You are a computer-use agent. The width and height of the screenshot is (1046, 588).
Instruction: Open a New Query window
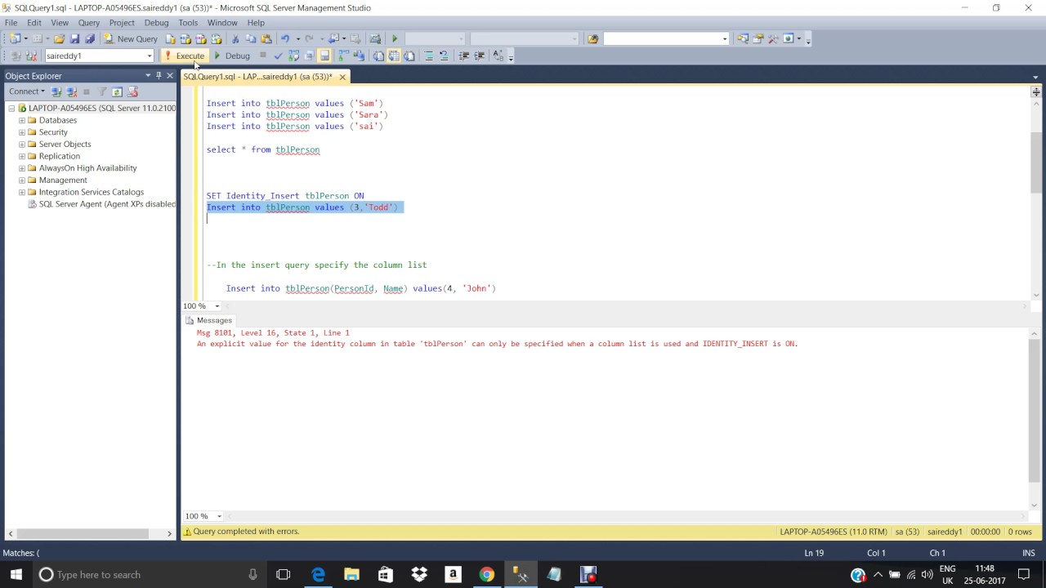[x=130, y=38]
